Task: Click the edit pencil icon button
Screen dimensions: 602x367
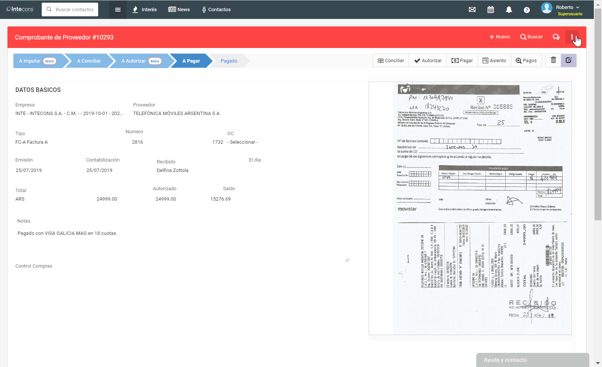Action: click(x=569, y=60)
